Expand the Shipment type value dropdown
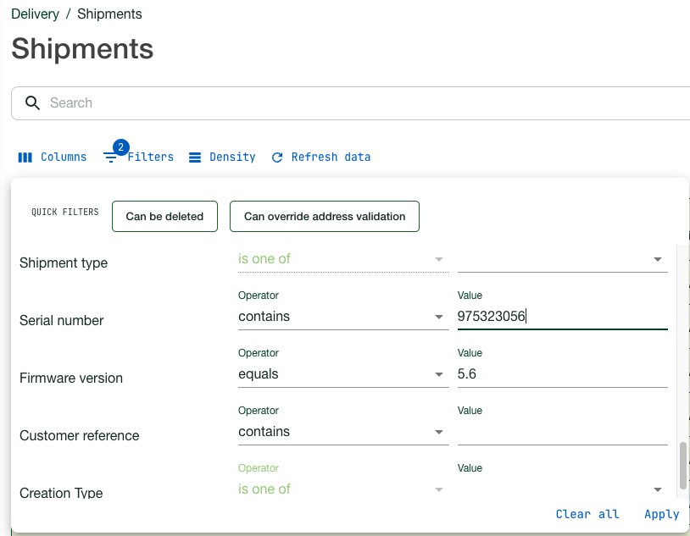 coord(657,259)
